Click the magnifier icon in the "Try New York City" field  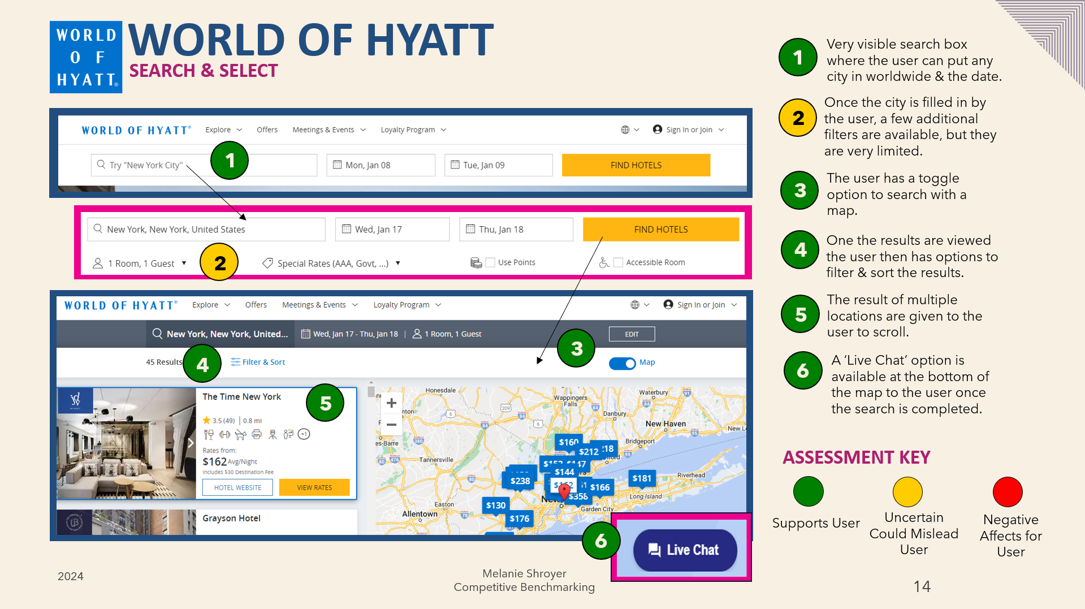(101, 165)
